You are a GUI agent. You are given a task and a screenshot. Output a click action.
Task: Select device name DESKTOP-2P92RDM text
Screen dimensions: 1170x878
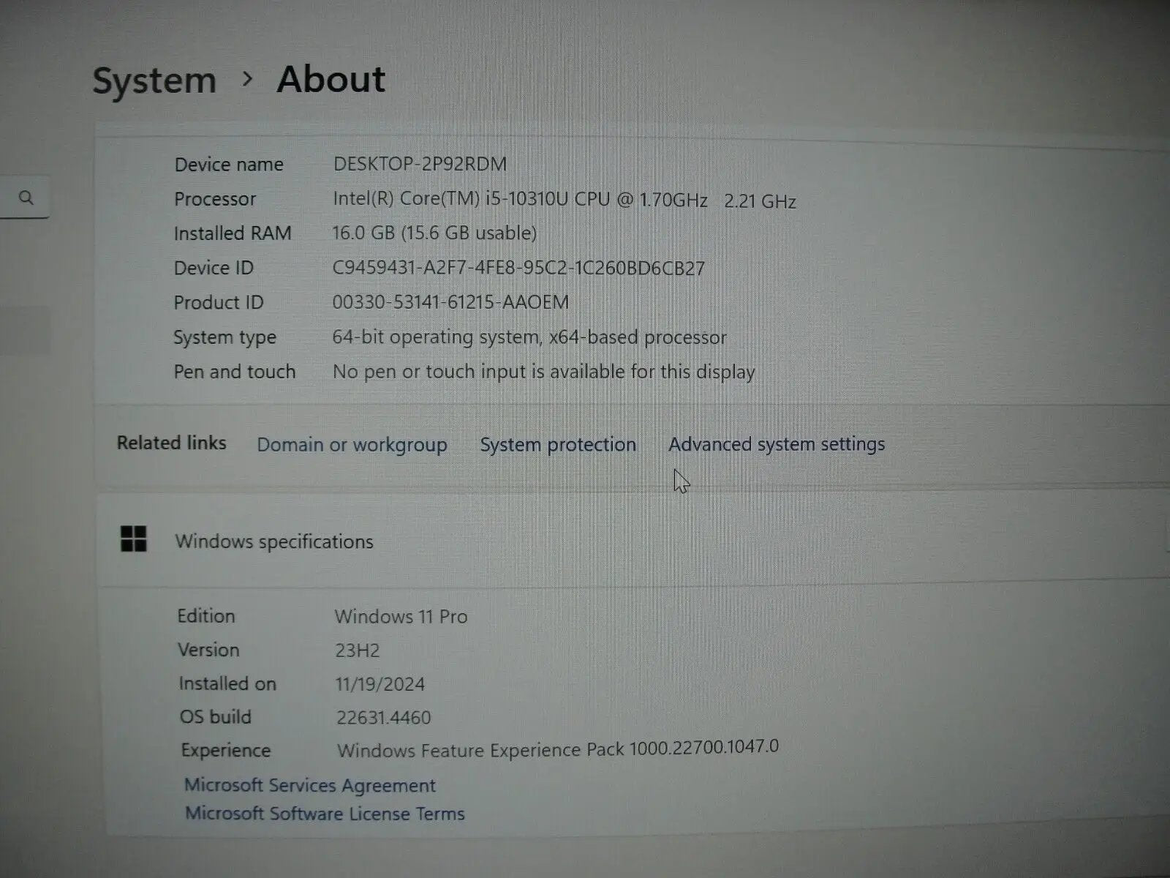tap(420, 164)
